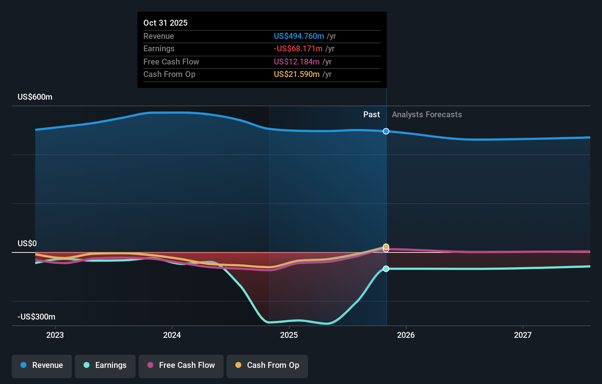Click the US$600m y-axis label
This screenshot has height=384, width=602.
35,97
